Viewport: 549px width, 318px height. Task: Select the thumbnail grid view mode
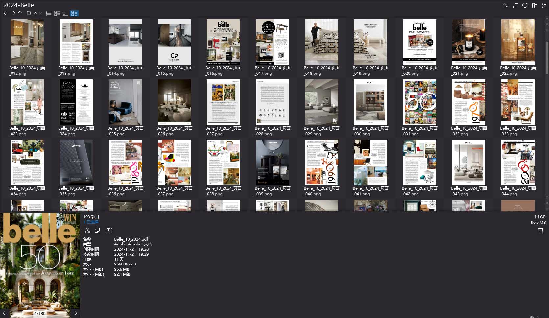point(74,13)
